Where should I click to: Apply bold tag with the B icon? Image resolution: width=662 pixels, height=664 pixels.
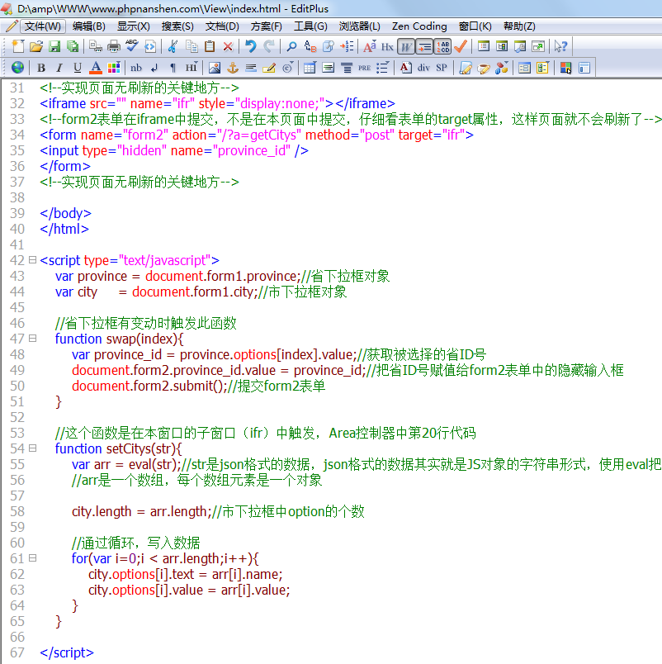41,68
